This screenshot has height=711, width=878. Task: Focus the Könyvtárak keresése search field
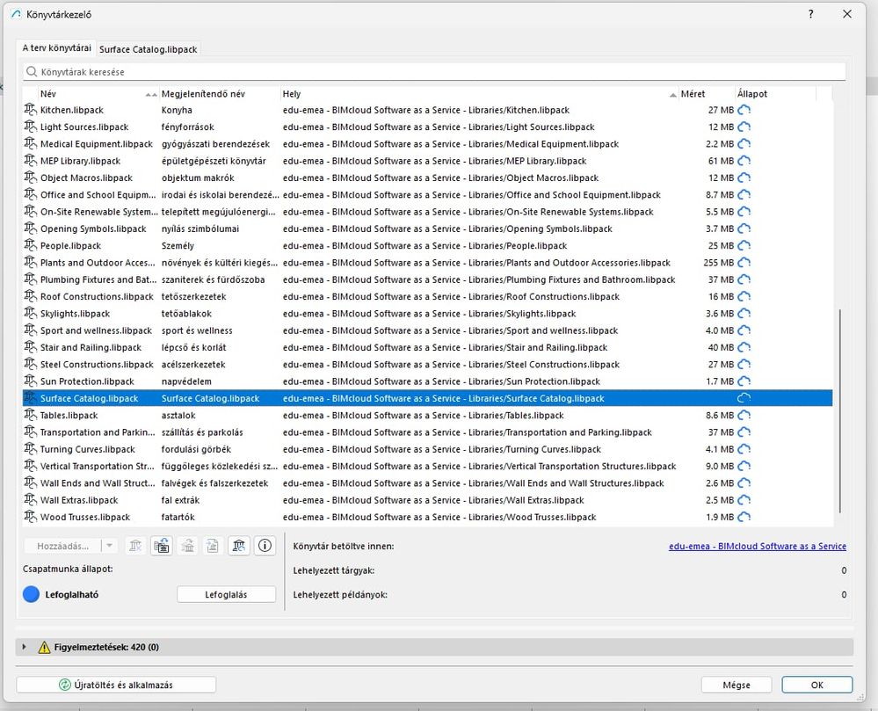434,72
